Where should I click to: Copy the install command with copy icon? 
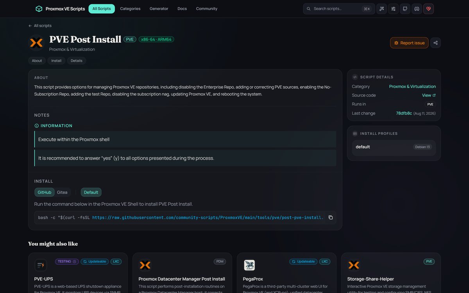click(330, 218)
